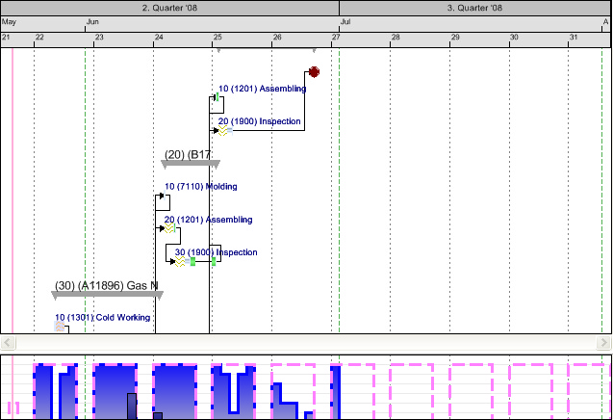613x420 pixels.
Task: Click the blue histogram bar for week 23
Action: (x=115, y=390)
